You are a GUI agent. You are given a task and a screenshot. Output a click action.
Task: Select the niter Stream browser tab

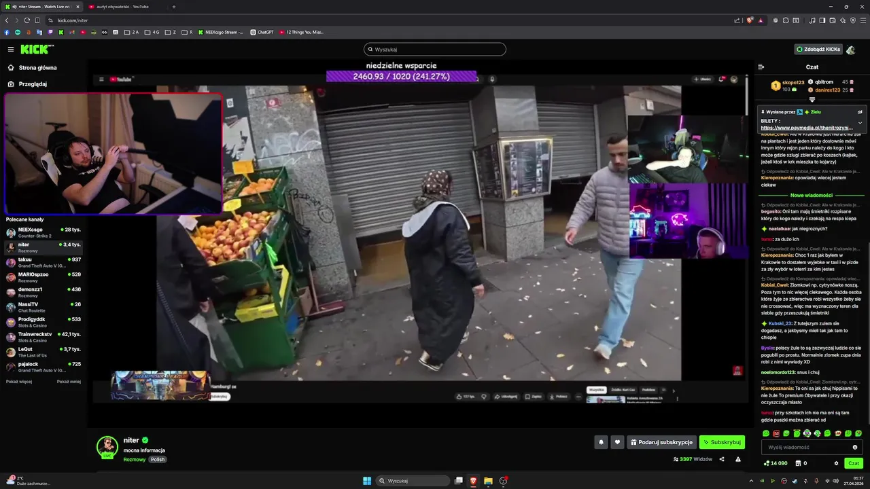click(x=42, y=7)
